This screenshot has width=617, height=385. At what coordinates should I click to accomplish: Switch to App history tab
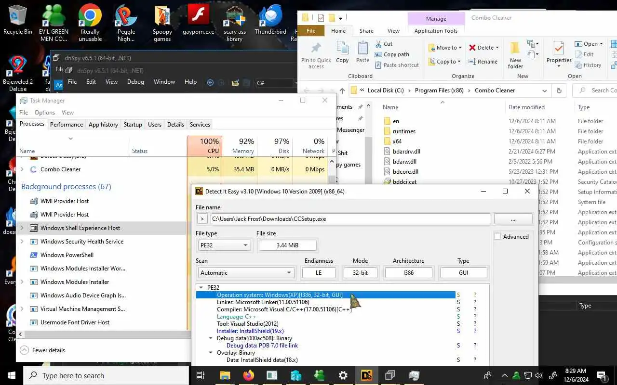(103, 124)
